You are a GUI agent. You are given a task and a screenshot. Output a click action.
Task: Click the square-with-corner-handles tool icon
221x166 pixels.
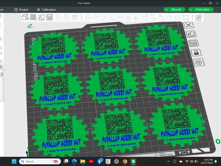(186, 17)
